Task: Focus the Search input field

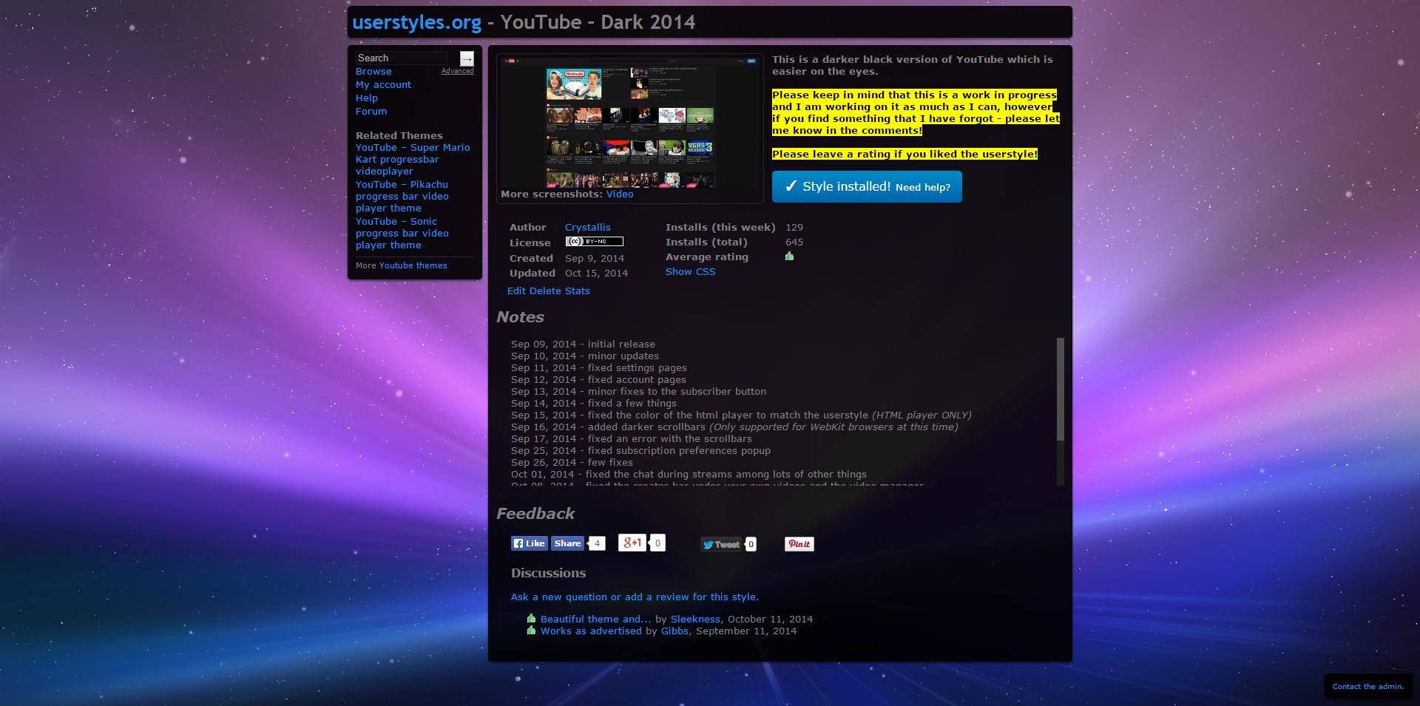Action: coord(402,58)
